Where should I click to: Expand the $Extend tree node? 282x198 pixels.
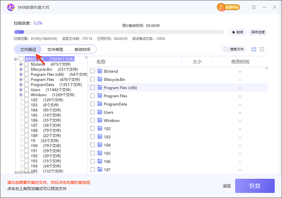pos(21,64)
